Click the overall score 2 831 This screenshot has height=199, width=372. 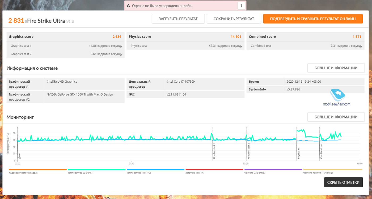(x=16, y=20)
